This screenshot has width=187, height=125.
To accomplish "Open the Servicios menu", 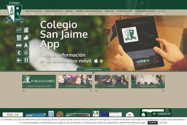I will [109, 11].
